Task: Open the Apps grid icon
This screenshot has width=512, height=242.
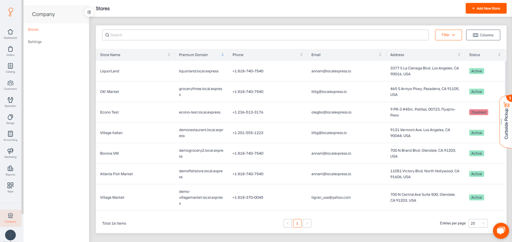Action: pyautogui.click(x=10, y=186)
